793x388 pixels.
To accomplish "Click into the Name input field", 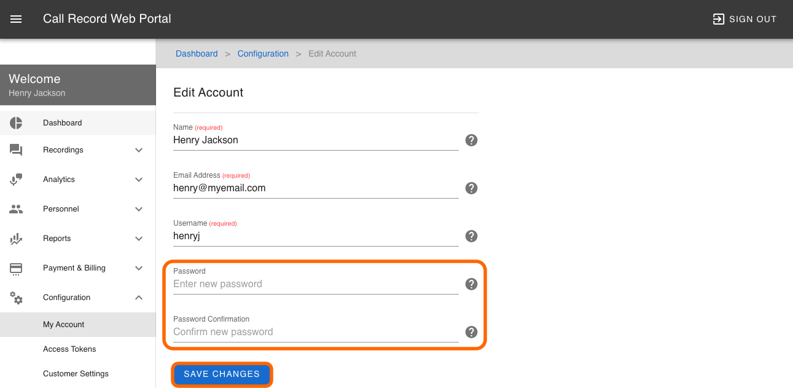I will point(316,140).
